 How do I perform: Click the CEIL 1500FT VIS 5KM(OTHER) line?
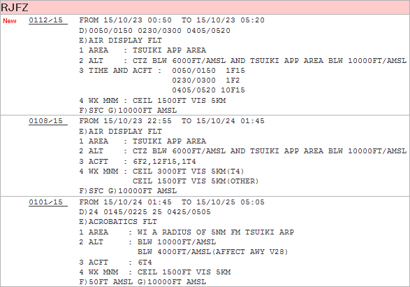tap(196, 181)
